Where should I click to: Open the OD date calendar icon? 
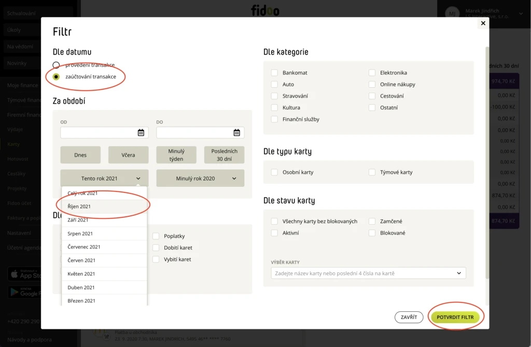(x=141, y=132)
